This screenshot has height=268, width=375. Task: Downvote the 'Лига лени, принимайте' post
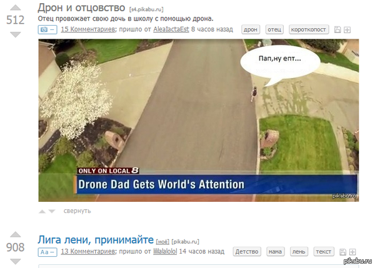pyautogui.click(x=16, y=261)
